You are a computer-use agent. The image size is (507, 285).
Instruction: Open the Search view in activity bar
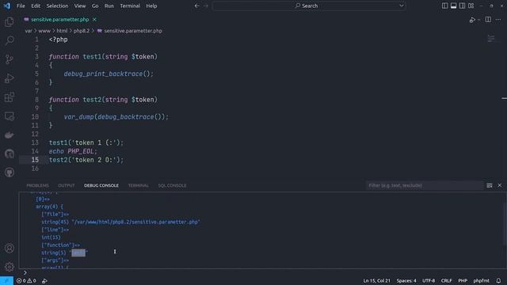point(10,40)
